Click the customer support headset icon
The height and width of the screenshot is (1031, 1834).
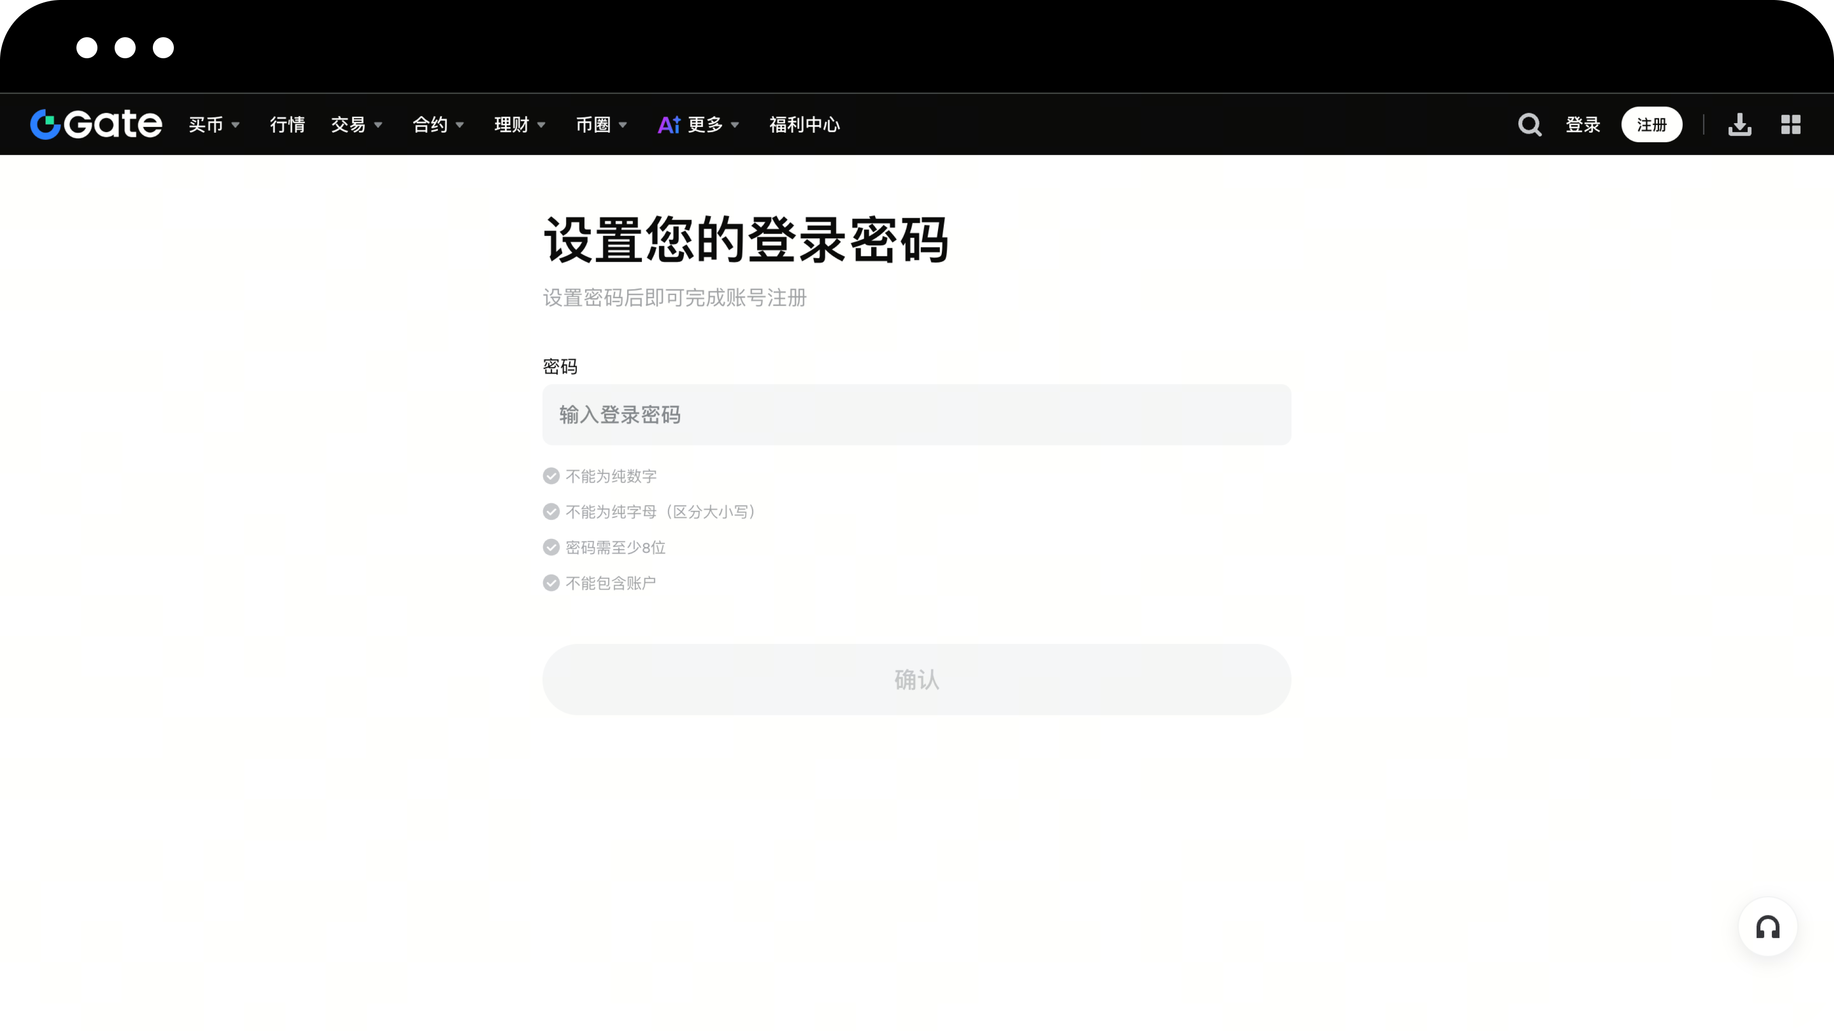pos(1767,926)
